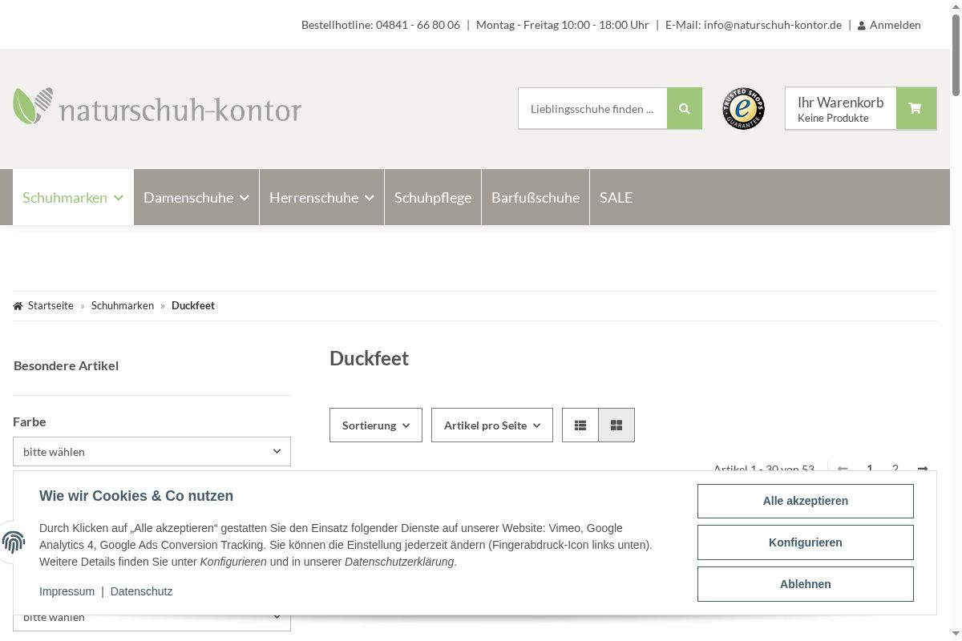Open the Anmelden login link
Viewport: 962px width, 641px height.
coord(889,25)
